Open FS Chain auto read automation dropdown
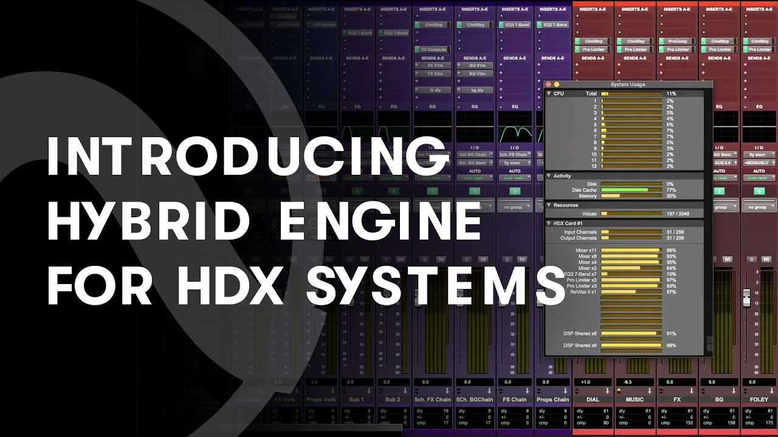This screenshot has width=778, height=437. point(514,178)
